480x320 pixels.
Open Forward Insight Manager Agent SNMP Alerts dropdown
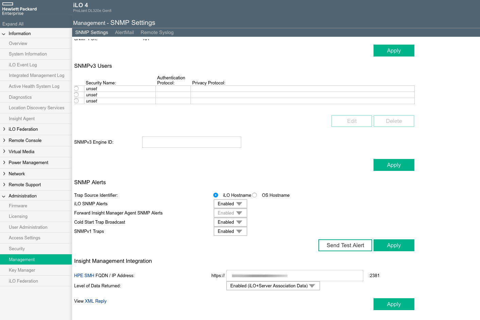click(230, 213)
